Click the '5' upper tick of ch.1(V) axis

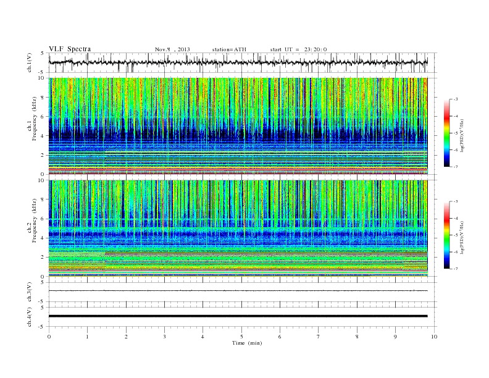coord(43,53)
